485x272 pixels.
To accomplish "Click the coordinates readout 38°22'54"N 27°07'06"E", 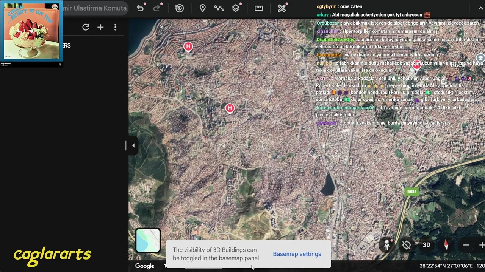I will pyautogui.click(x=446, y=266).
